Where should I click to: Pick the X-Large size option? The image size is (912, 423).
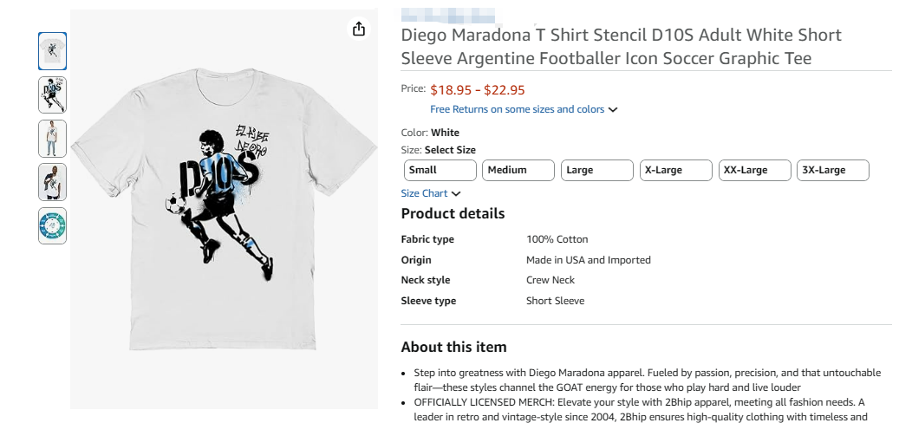coord(676,170)
